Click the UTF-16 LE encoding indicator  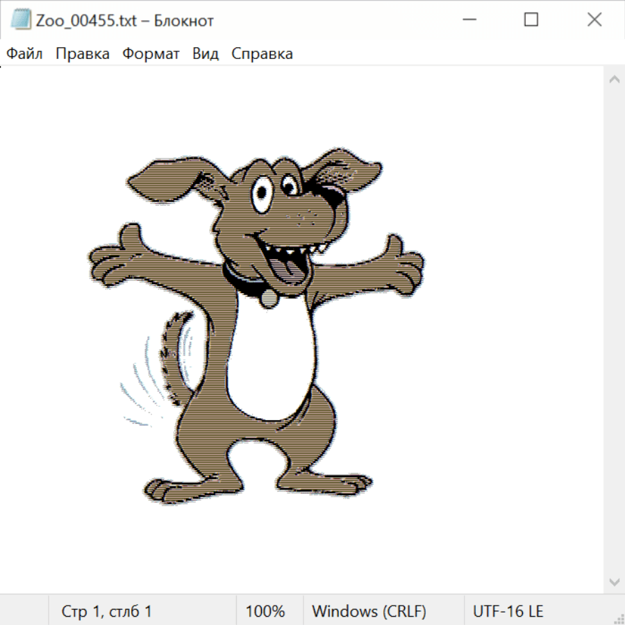pyautogui.click(x=508, y=611)
